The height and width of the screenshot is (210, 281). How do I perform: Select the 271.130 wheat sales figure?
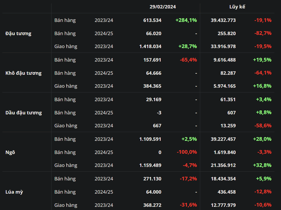point(152,179)
